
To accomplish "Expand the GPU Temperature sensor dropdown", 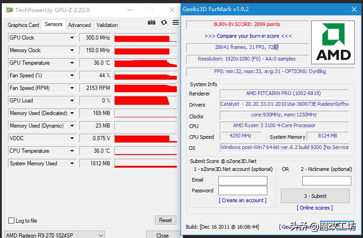I will 72,63.
